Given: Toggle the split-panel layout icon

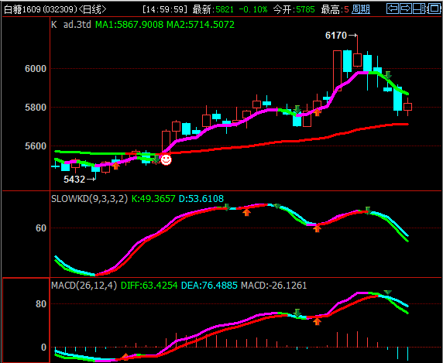Looking at the screenshot, I should click(x=419, y=9).
